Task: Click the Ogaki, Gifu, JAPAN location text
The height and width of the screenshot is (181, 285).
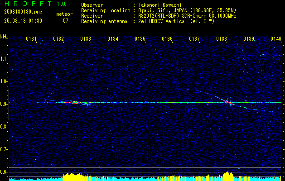Action: click(187, 10)
